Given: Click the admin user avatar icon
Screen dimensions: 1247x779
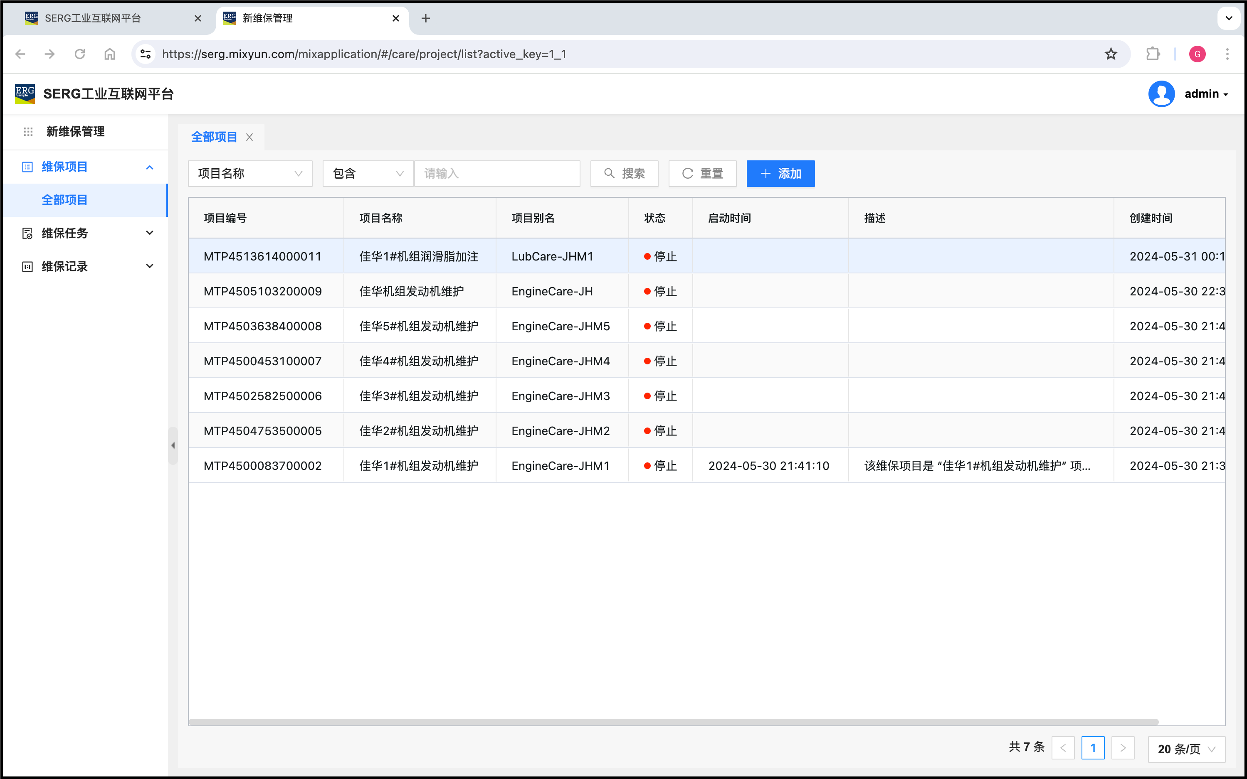Looking at the screenshot, I should [x=1161, y=94].
